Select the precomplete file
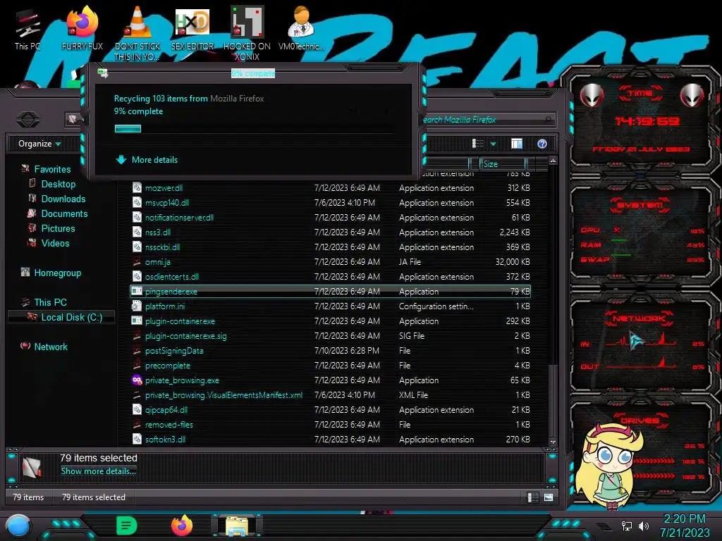722x541 pixels. [x=330, y=366]
